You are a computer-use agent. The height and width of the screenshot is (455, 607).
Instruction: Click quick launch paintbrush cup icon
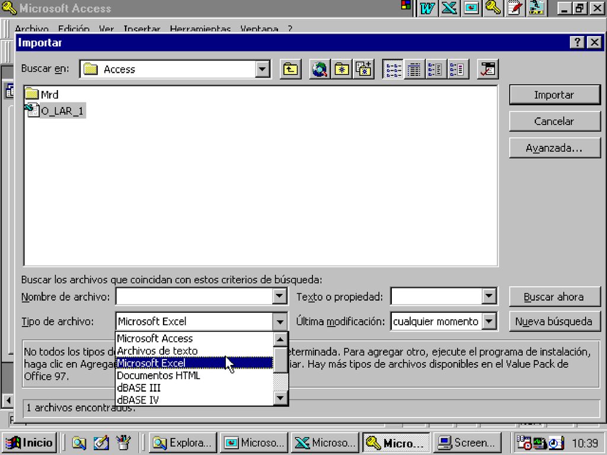click(123, 443)
